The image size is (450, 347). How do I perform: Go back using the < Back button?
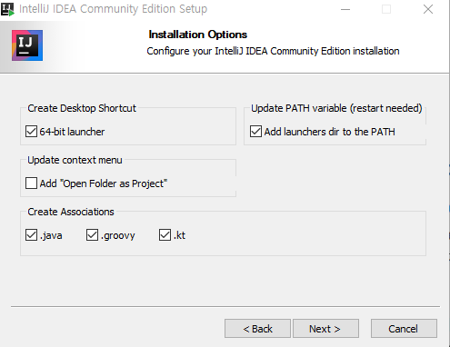tap(257, 328)
